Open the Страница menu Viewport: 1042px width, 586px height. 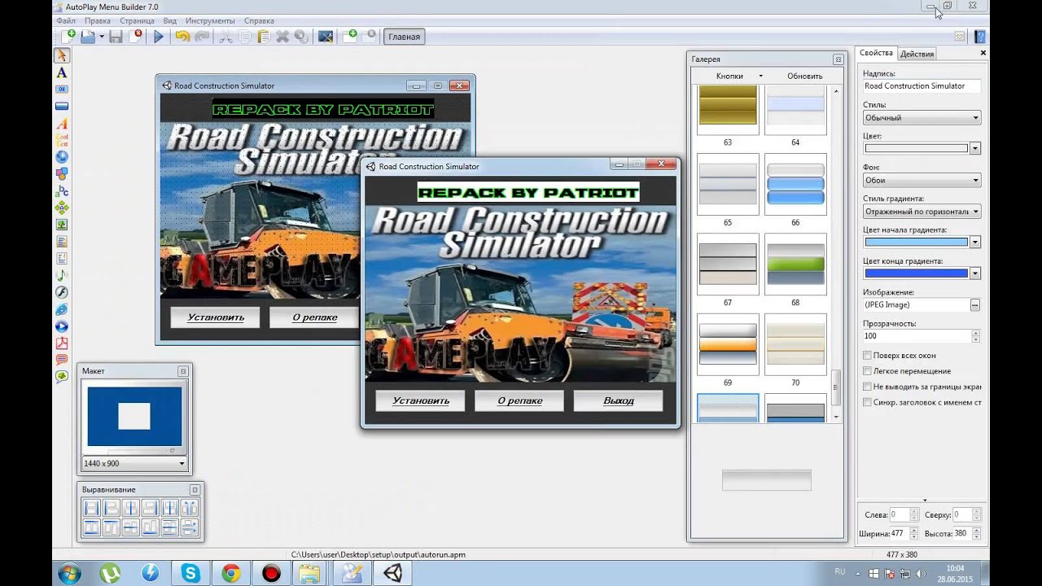coord(137,20)
